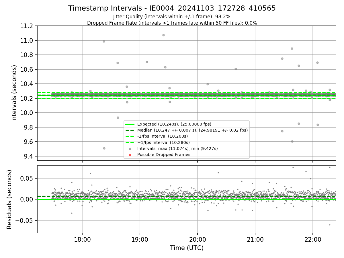Click the 20:00 x-axis tick label

(x=198, y=239)
